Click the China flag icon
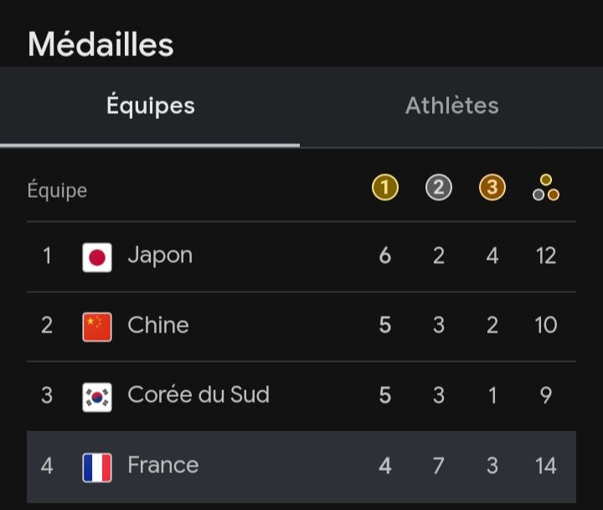This screenshot has height=510, width=603. pyautogui.click(x=97, y=327)
